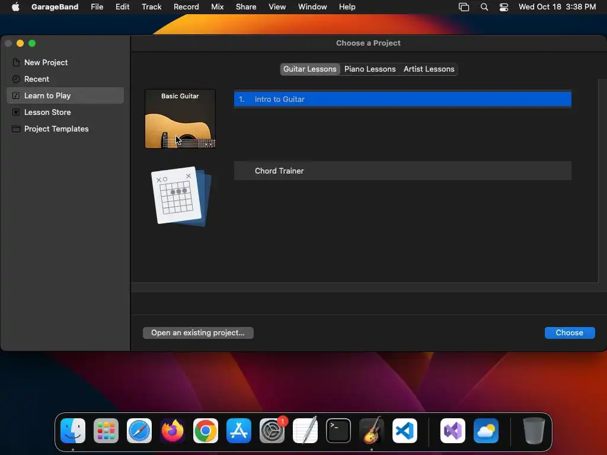Image resolution: width=607 pixels, height=455 pixels.
Task: Select Recent in the sidebar
Action: [x=65, y=79]
